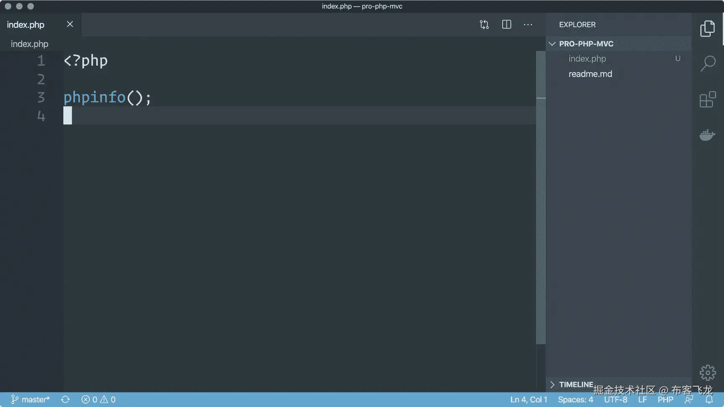Synchronize changes in the status bar
724x407 pixels.
(x=65, y=399)
